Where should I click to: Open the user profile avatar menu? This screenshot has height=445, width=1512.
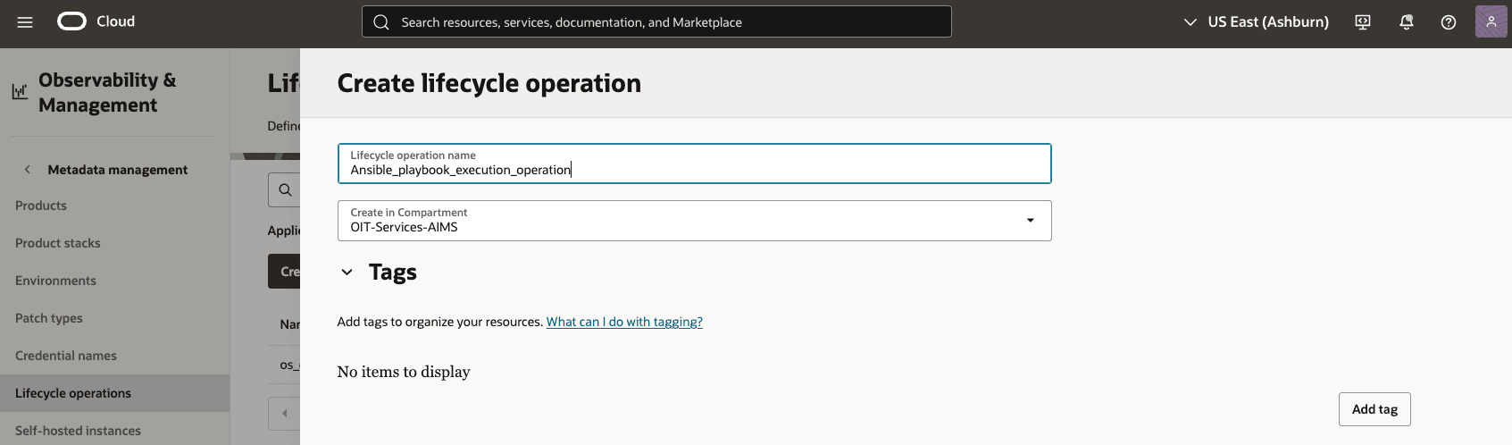coord(1491,21)
